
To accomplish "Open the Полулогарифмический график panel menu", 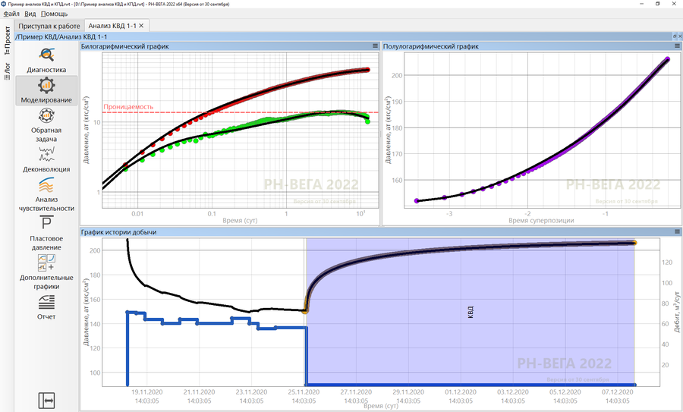I will pyautogui.click(x=677, y=46).
